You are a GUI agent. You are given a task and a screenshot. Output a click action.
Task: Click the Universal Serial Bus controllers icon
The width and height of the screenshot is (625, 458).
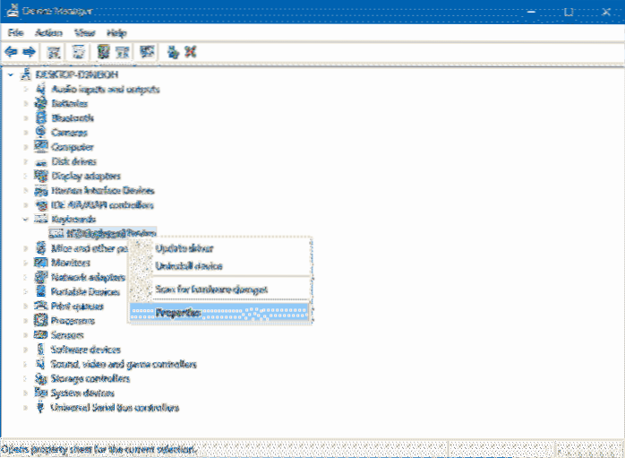point(40,407)
